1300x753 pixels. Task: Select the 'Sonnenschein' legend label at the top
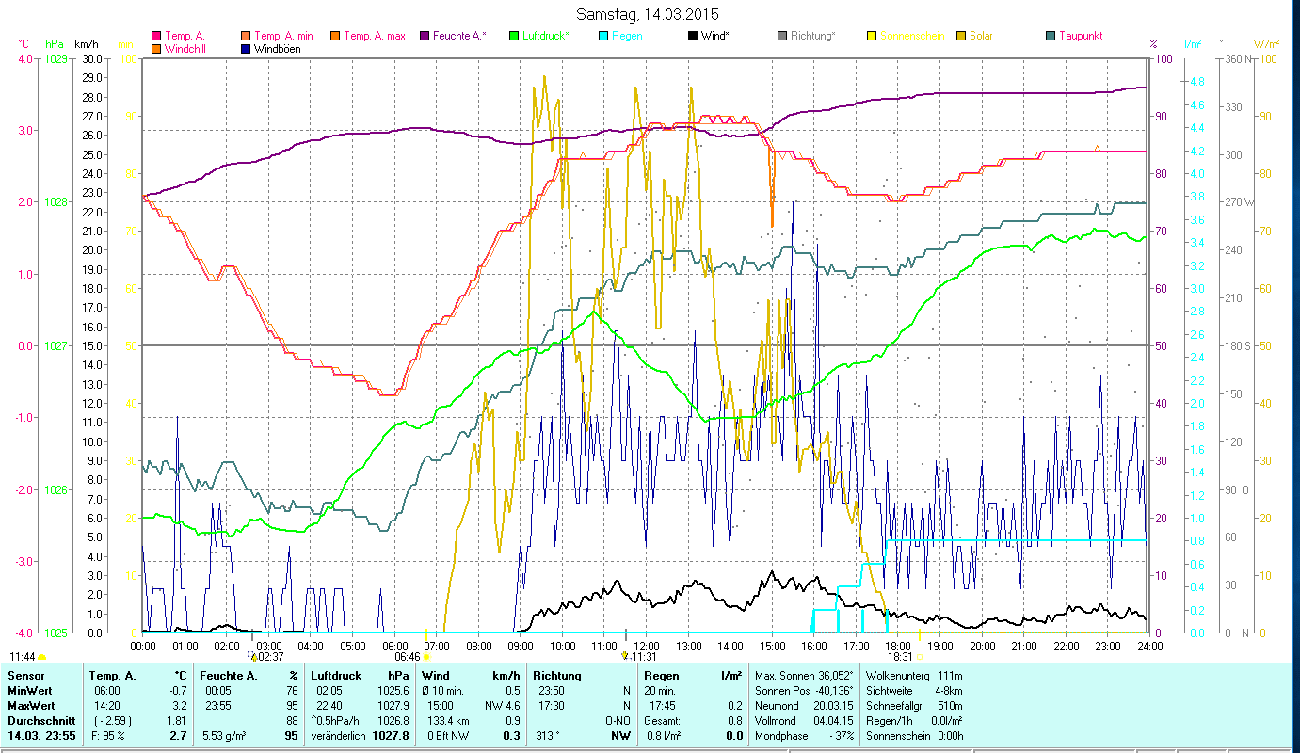pos(910,37)
